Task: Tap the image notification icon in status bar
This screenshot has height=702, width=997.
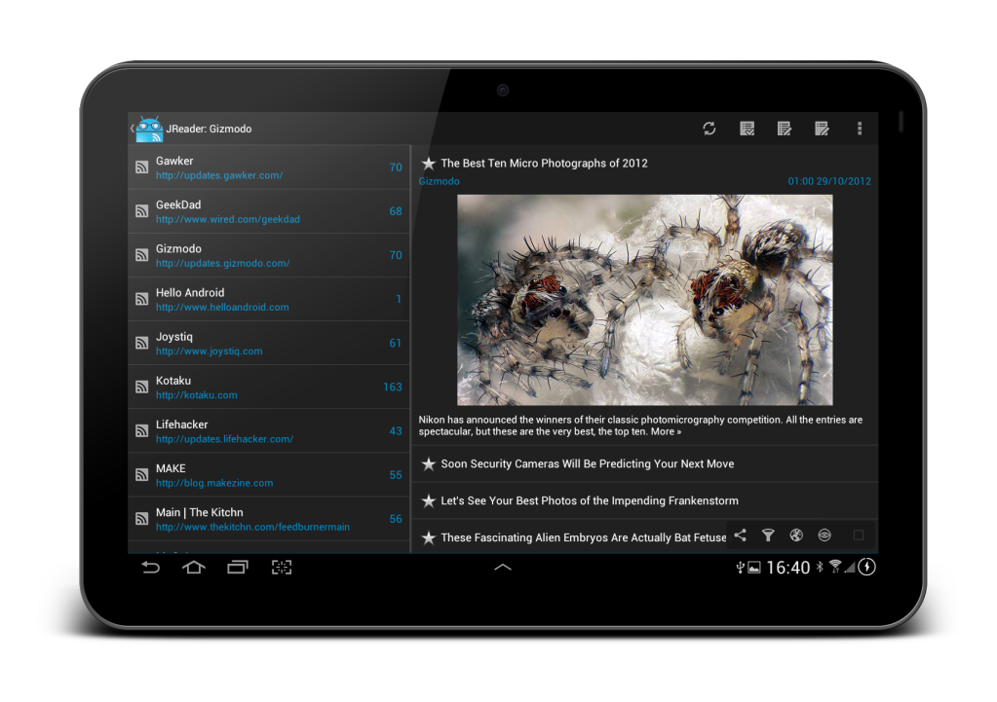Action: click(754, 568)
